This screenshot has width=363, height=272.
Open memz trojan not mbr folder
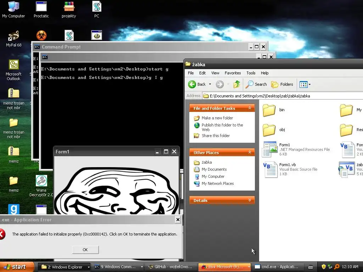click(14, 128)
